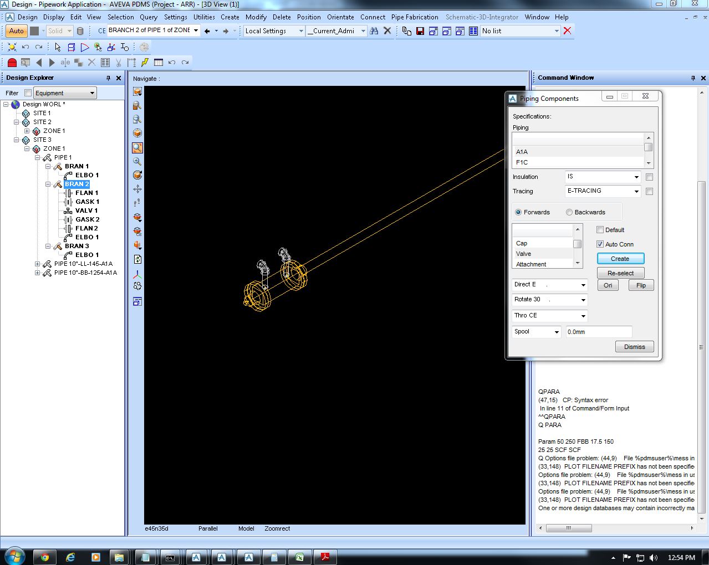The height and width of the screenshot is (565, 709).
Task: Open the Pipe Fabrication menu
Action: [x=415, y=17]
